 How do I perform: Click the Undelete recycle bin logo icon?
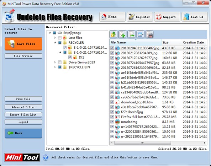[x=9, y=16]
